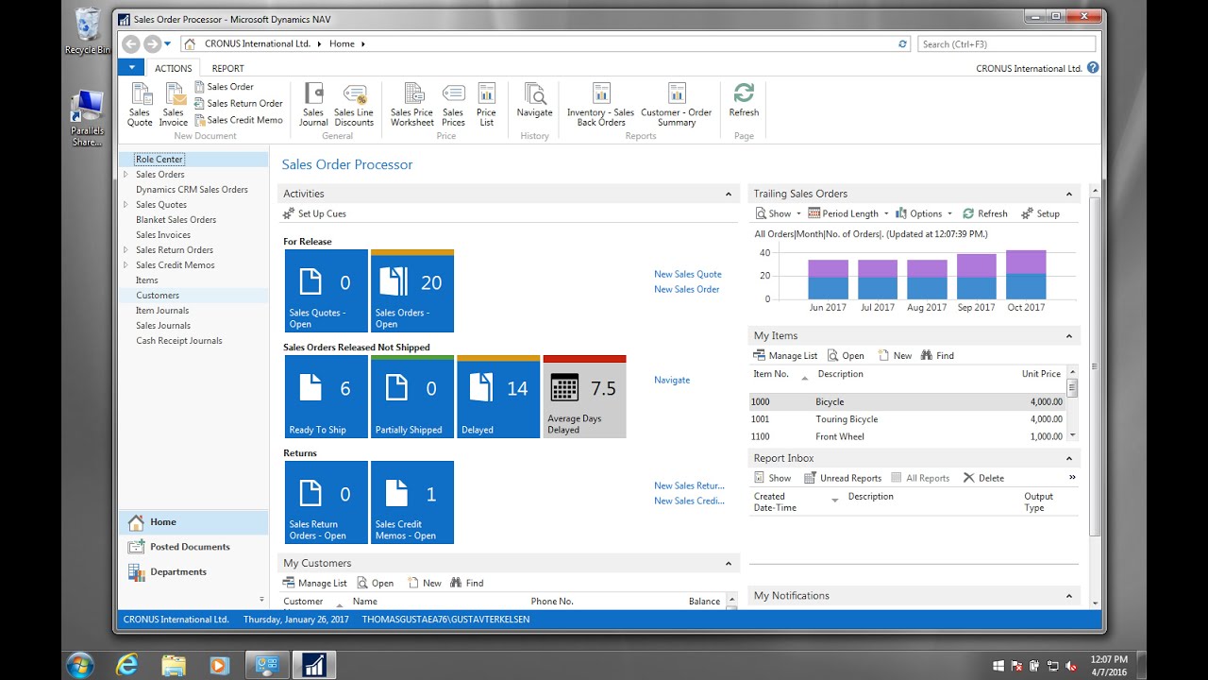Open the Recycle Bin on desktop

tap(87, 30)
